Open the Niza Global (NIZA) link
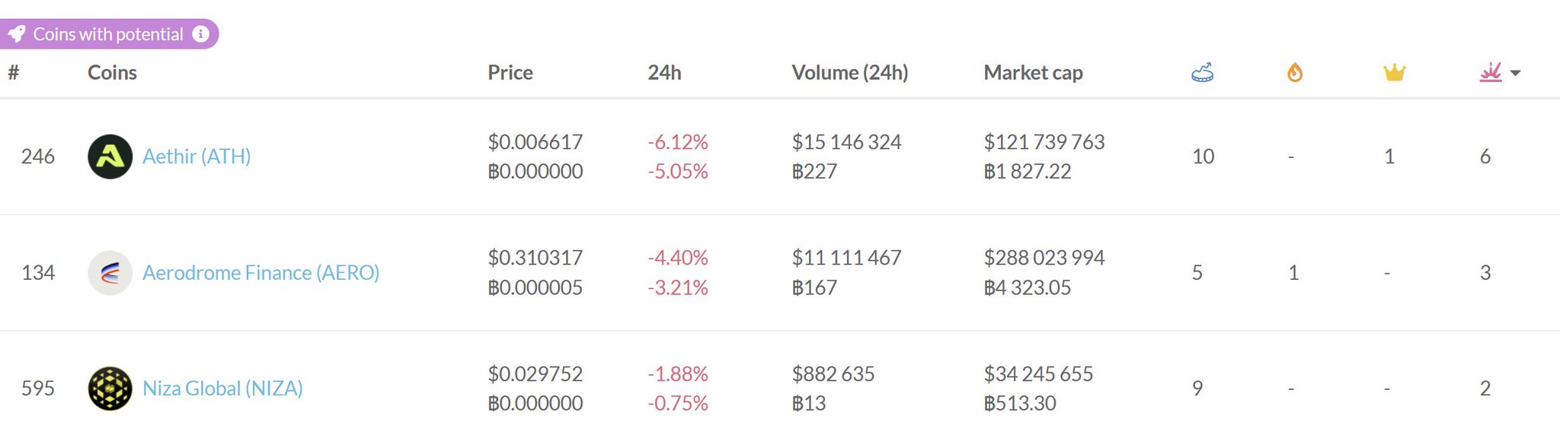1560x444 pixels. pos(222,388)
